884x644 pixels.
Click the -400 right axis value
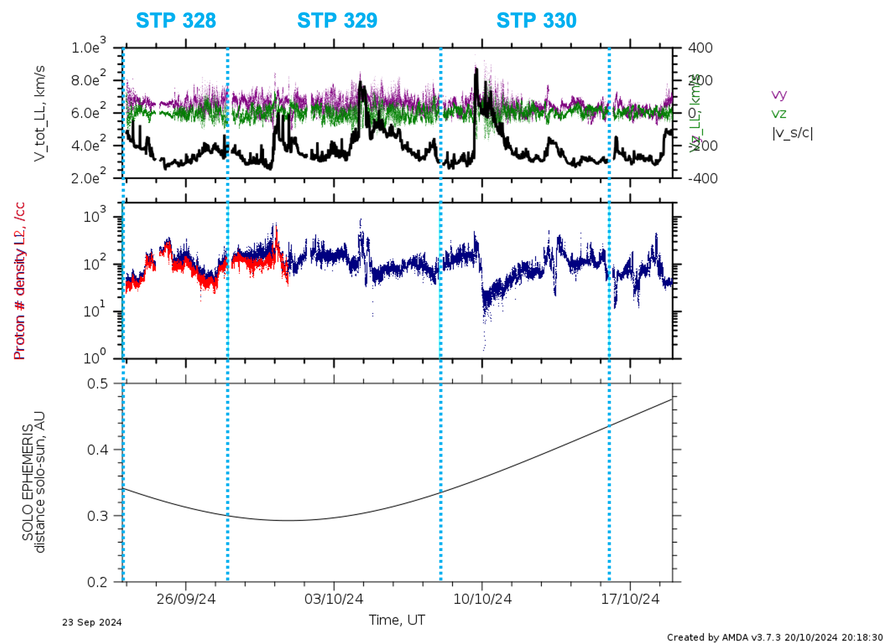click(x=703, y=178)
